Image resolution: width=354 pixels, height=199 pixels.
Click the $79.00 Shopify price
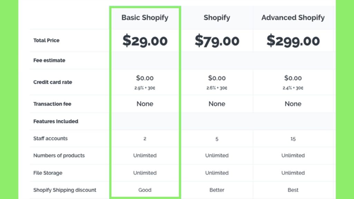(x=217, y=41)
